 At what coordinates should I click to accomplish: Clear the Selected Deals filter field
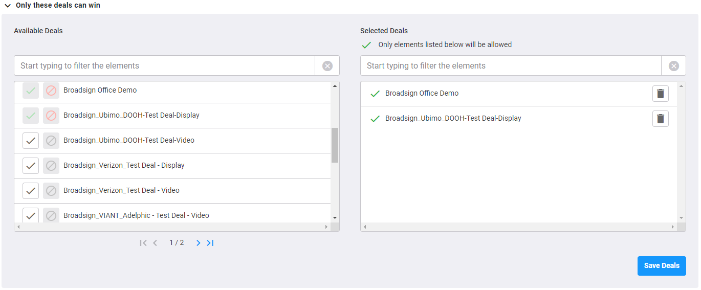674,66
